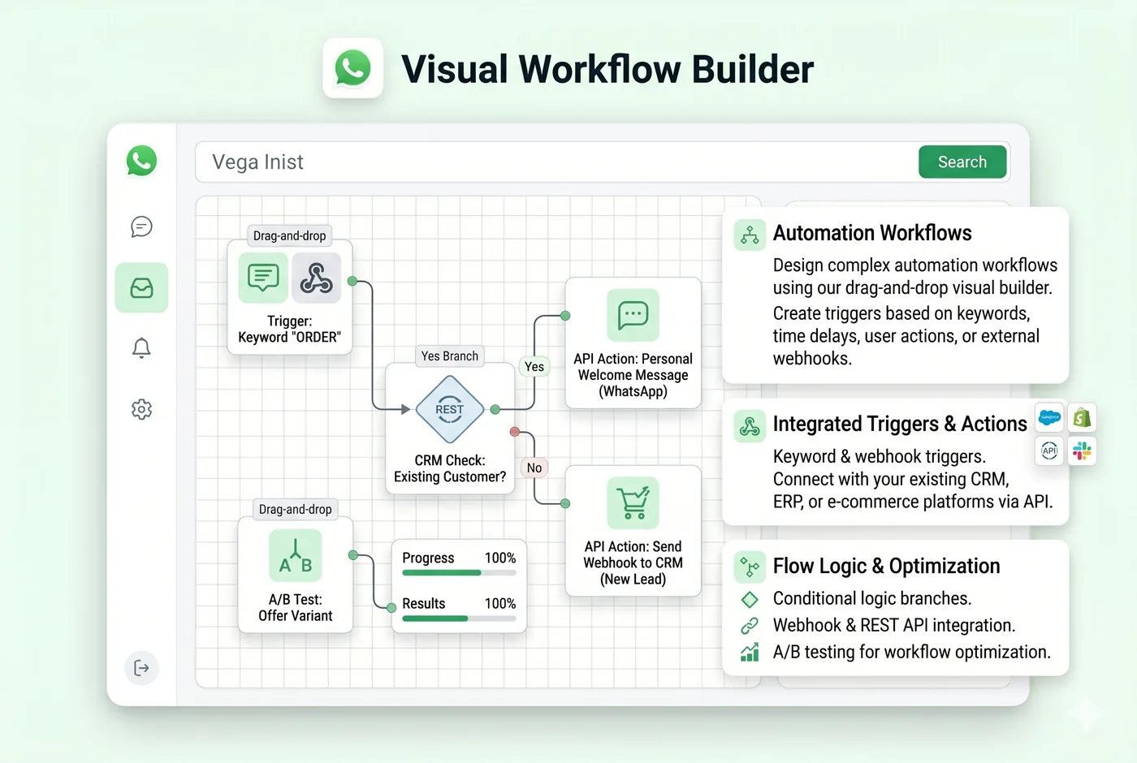The height and width of the screenshot is (763, 1137).
Task: Click the Progress bar in results card
Action: click(x=459, y=573)
